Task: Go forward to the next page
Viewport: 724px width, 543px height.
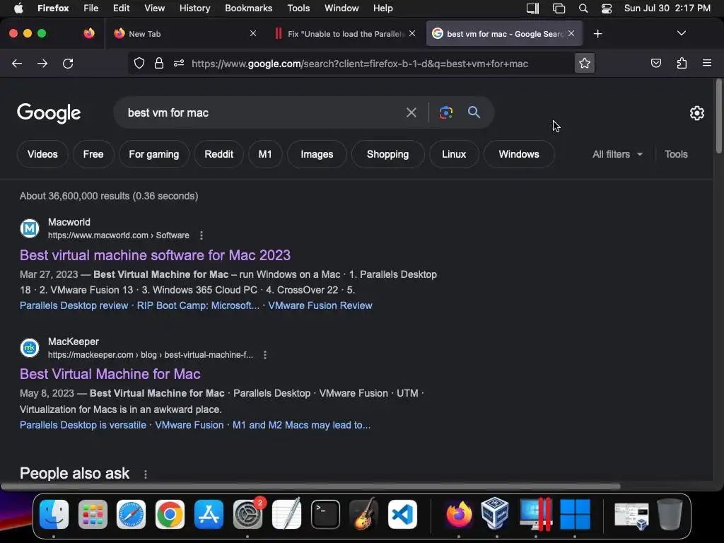Action: coord(42,64)
